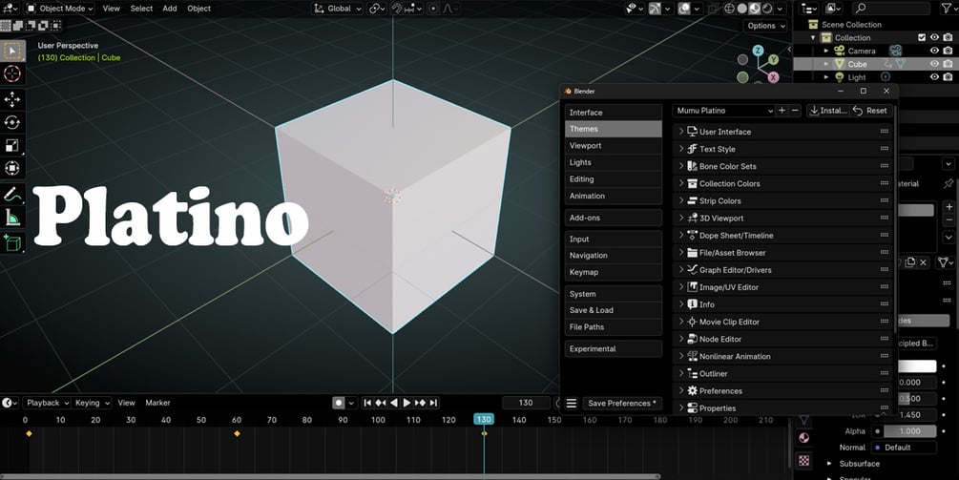
Task: Open the Playback dropdown menu
Action: point(47,403)
